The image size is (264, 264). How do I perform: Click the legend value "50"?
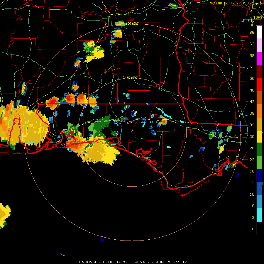(x=252, y=79)
